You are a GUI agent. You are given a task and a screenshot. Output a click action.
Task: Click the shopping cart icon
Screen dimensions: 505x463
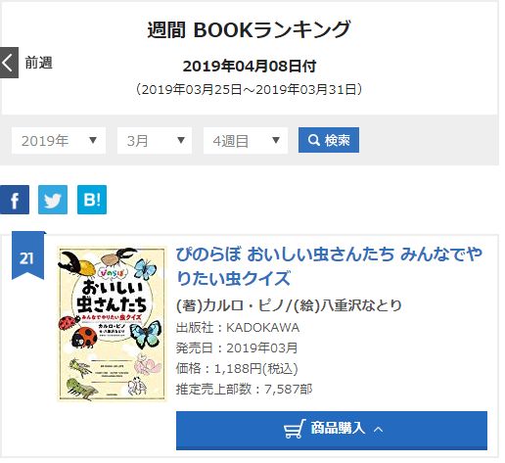coord(295,429)
